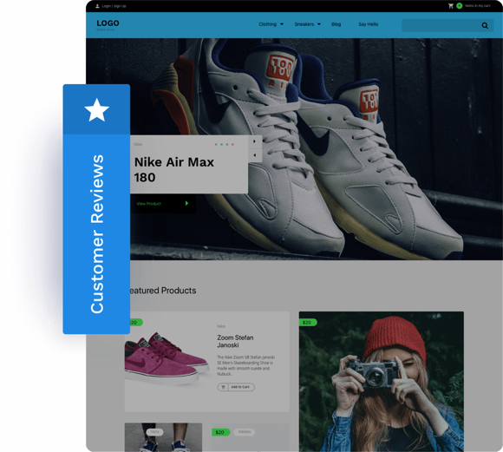The height and width of the screenshot is (452, 503).
Task: Click the white star icon on review tab
Action: pyautogui.click(x=96, y=110)
